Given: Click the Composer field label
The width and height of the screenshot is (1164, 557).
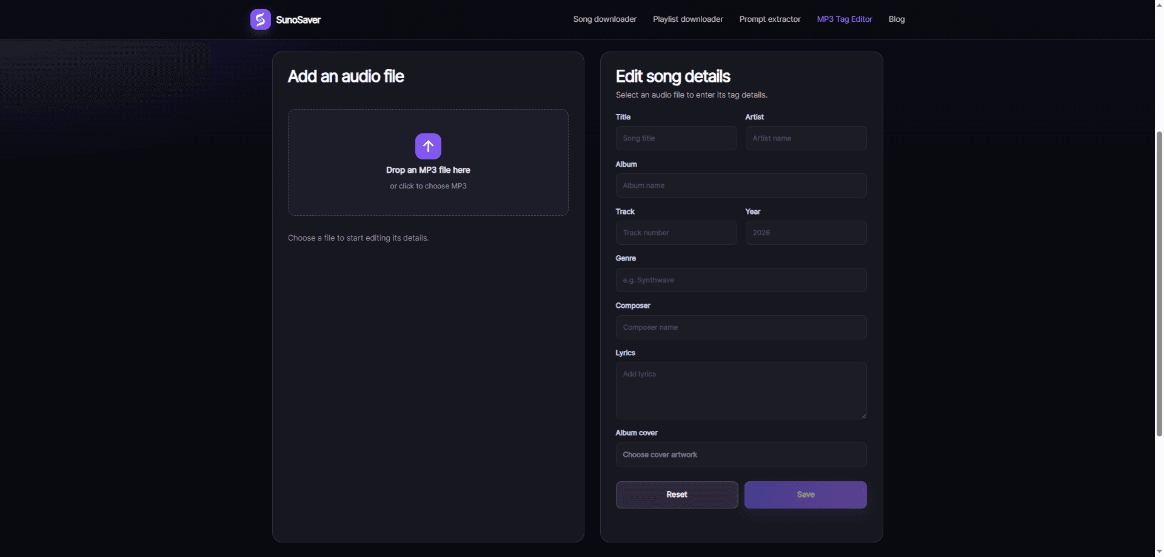Looking at the screenshot, I should [x=633, y=305].
